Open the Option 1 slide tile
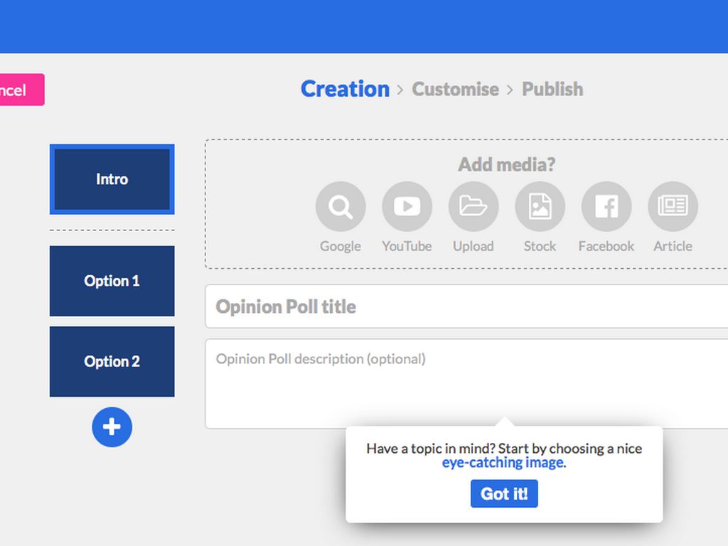The image size is (728, 546). pos(112,281)
